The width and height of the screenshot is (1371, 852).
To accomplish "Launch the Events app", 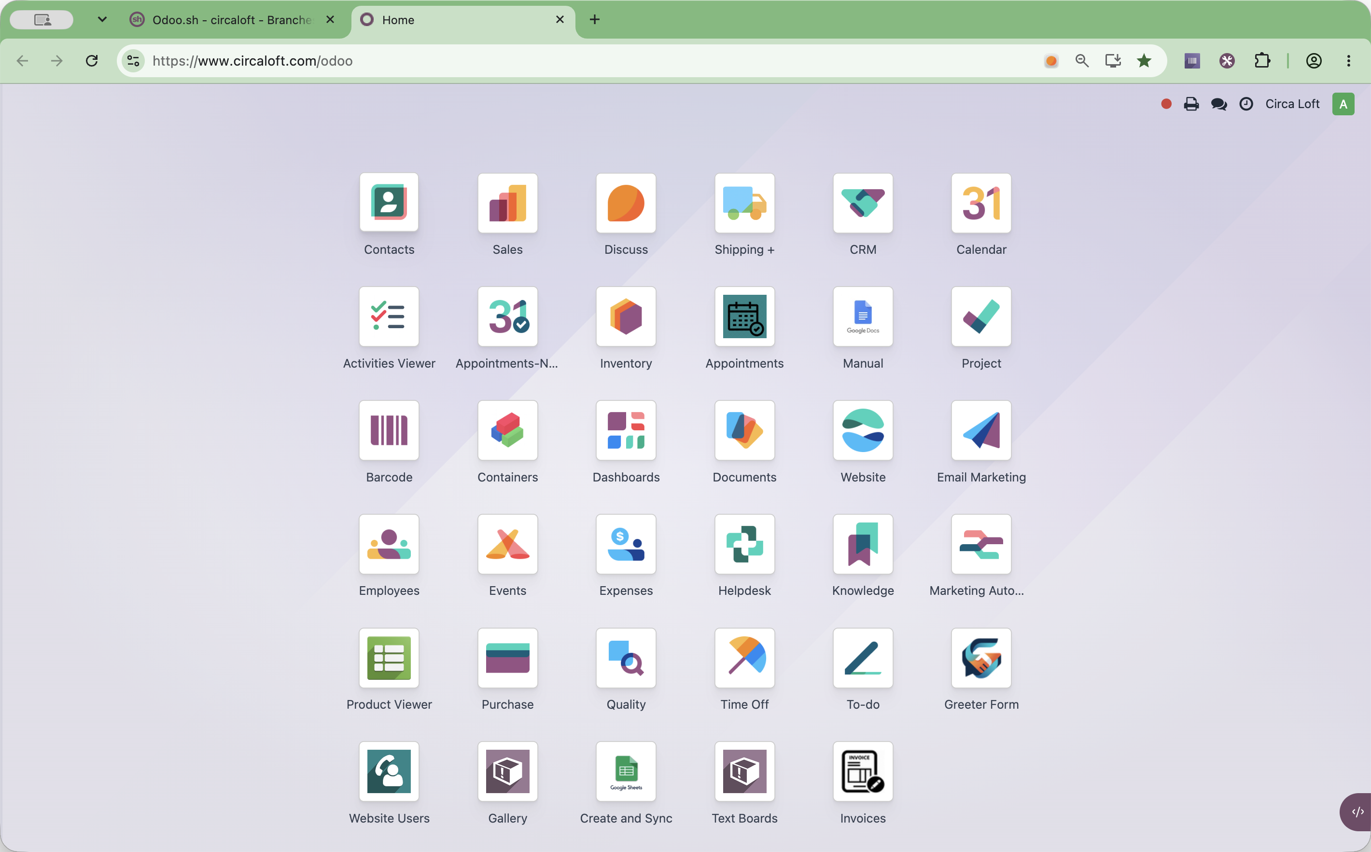I will [x=507, y=544].
